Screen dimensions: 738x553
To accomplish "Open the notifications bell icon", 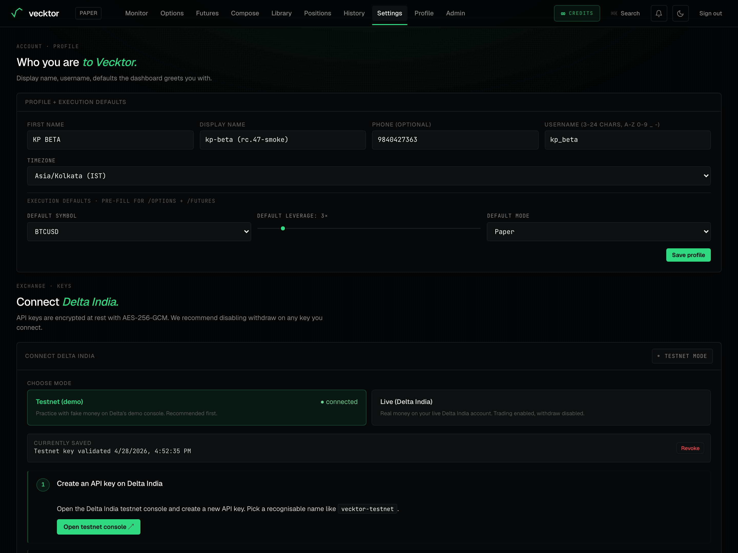I will pyautogui.click(x=659, y=13).
